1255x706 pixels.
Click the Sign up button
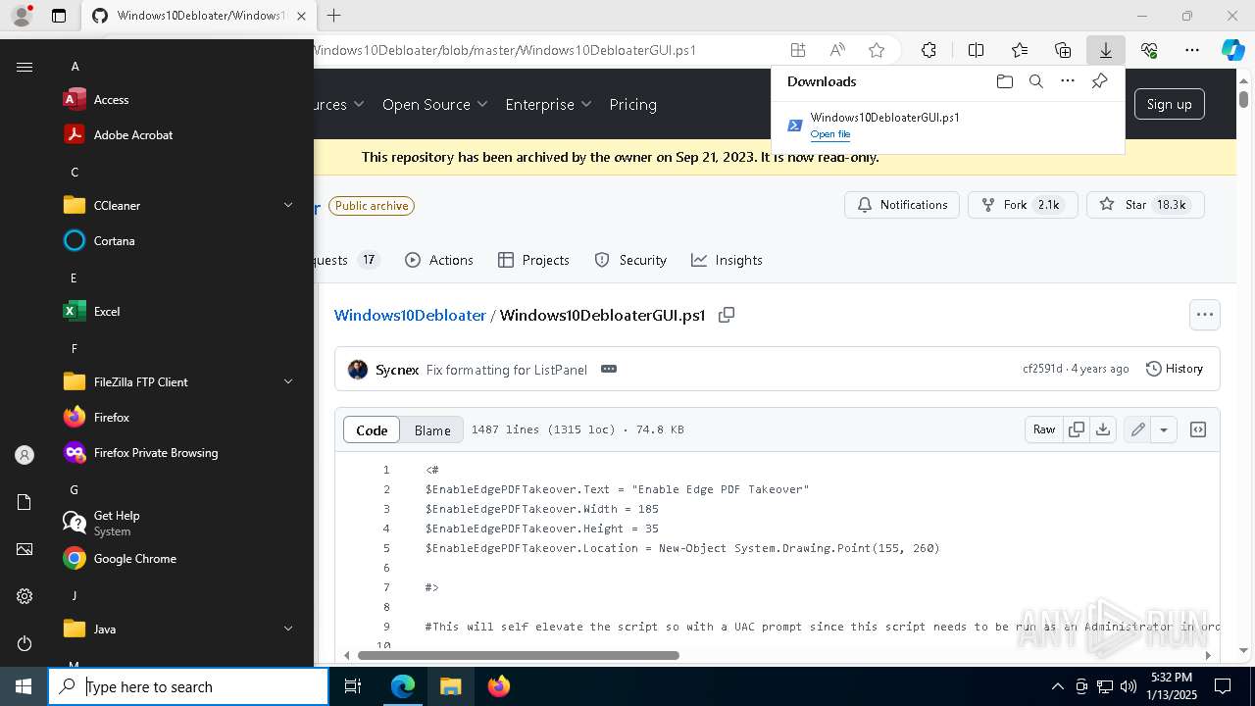point(1170,104)
